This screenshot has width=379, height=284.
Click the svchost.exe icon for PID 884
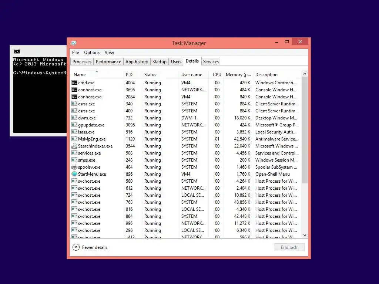point(74,216)
